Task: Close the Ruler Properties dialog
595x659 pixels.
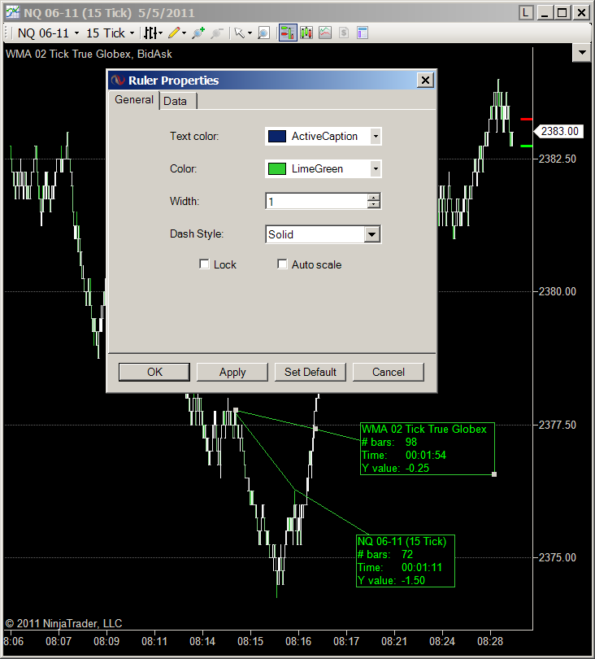Action: tap(425, 80)
